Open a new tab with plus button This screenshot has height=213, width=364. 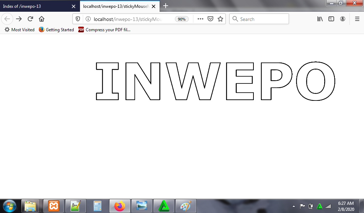pos(166,6)
